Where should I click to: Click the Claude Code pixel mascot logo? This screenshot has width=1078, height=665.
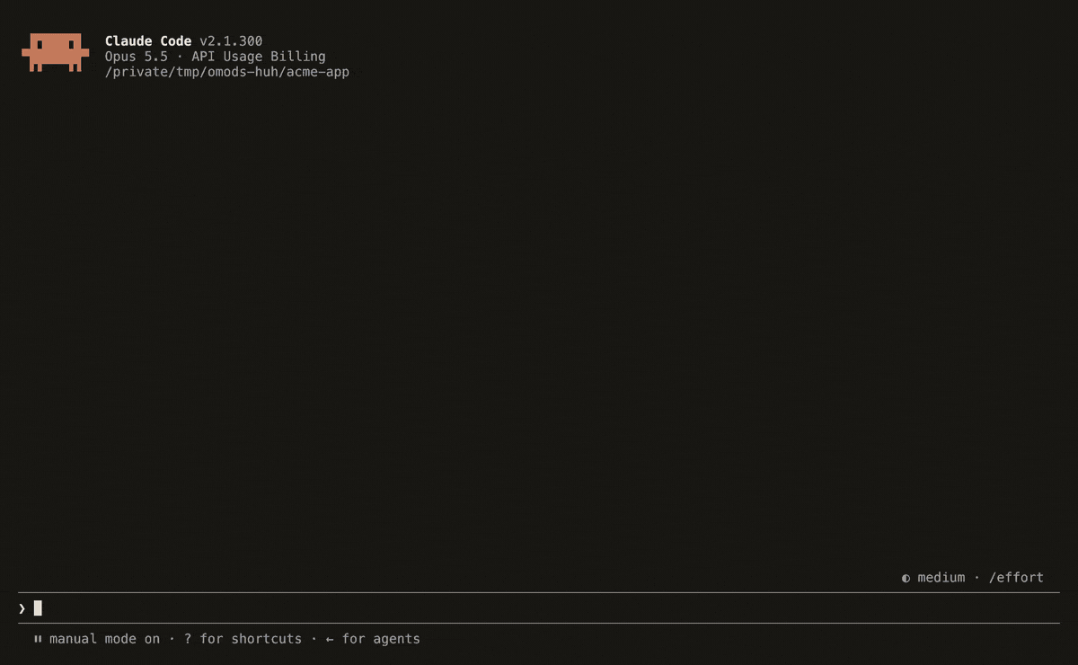tap(56, 53)
